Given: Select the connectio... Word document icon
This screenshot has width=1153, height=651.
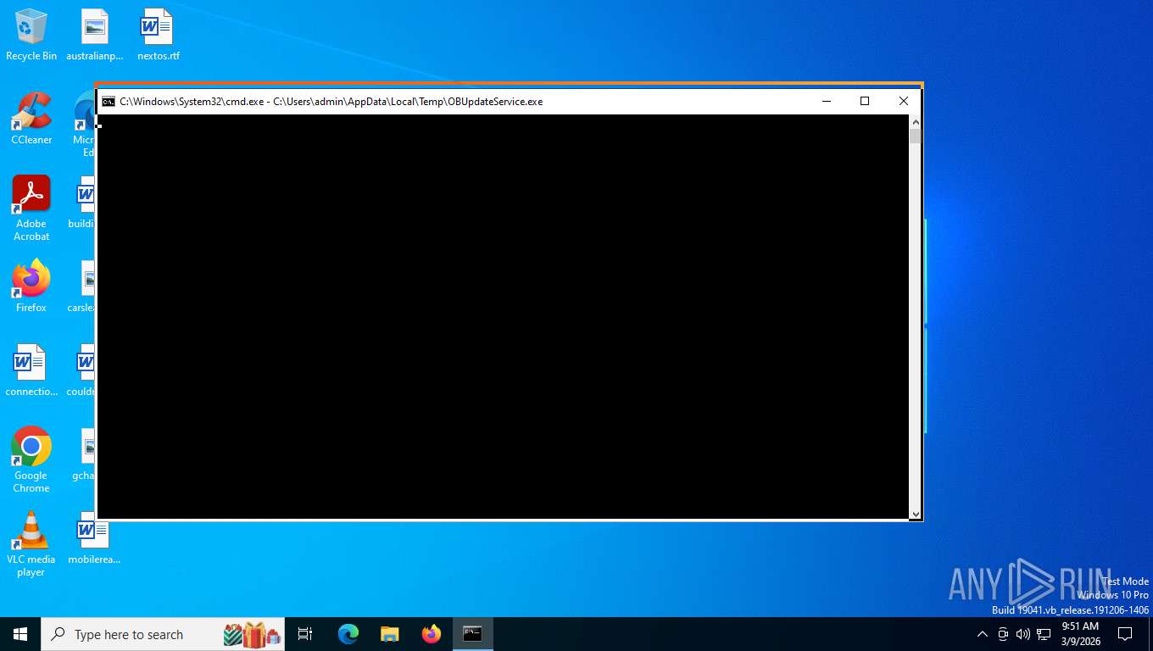Looking at the screenshot, I should tap(31, 371).
